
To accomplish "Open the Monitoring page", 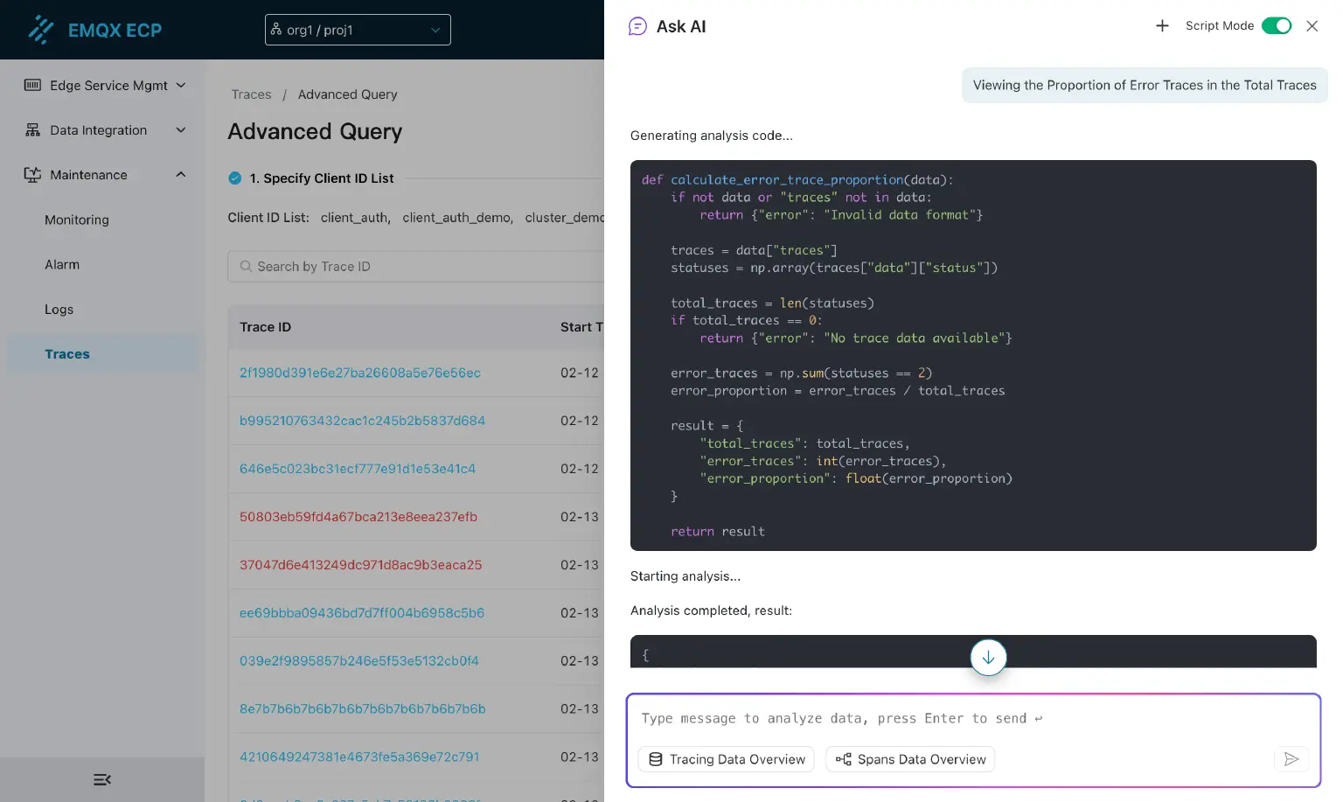I will coord(77,220).
